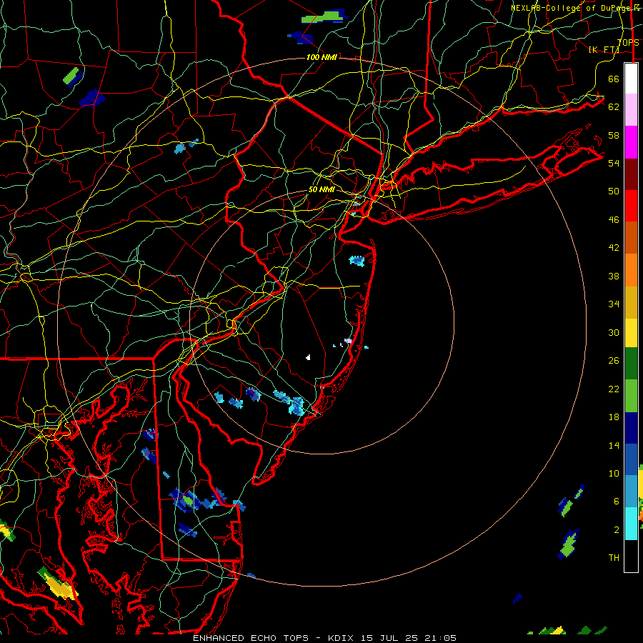Click the 66 value on the scale
Viewport: 643px width, 643px height.
click(x=614, y=79)
